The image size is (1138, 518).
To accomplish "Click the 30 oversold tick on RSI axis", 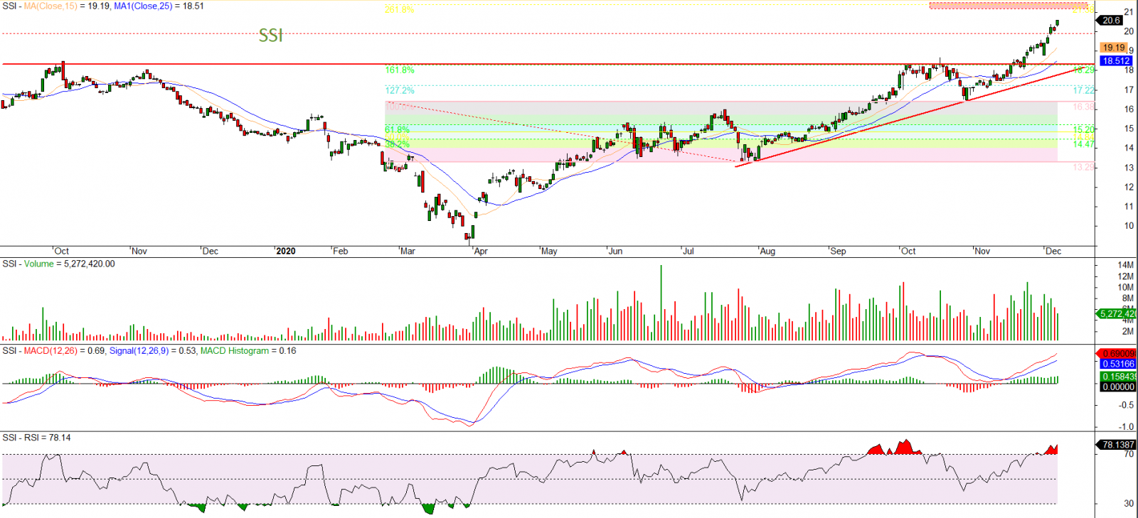I will [x=1129, y=504].
